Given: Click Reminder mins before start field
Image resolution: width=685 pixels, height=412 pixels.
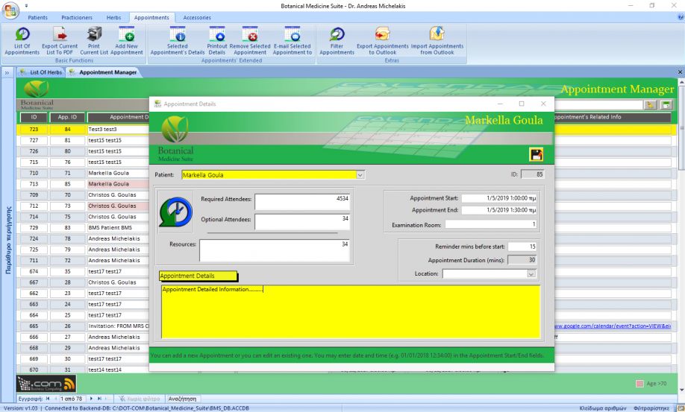Looking at the screenshot, I should pyautogui.click(x=522, y=247).
